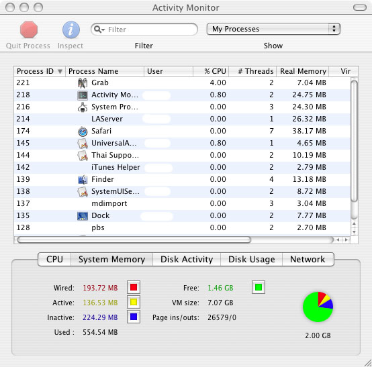The height and width of the screenshot is (367, 372).
Task: Switch to the Disk Activity tab
Action: pos(187,259)
